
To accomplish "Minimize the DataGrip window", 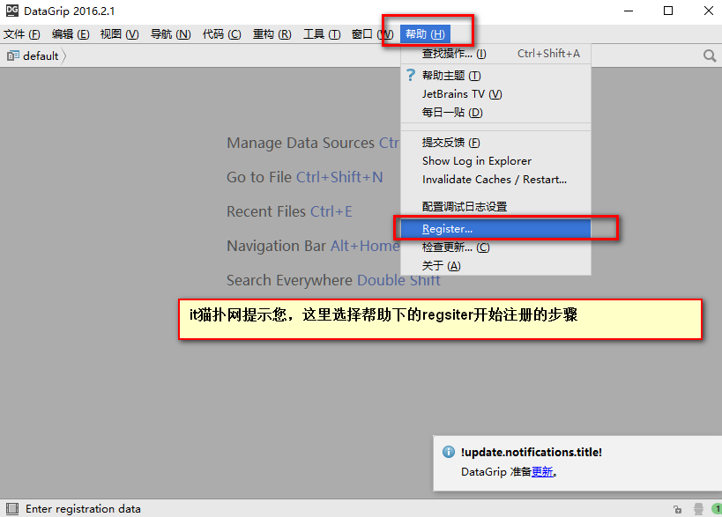I will pyautogui.click(x=629, y=11).
